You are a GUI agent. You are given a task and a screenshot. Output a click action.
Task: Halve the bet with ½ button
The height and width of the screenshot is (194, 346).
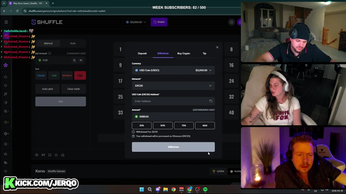74,60
